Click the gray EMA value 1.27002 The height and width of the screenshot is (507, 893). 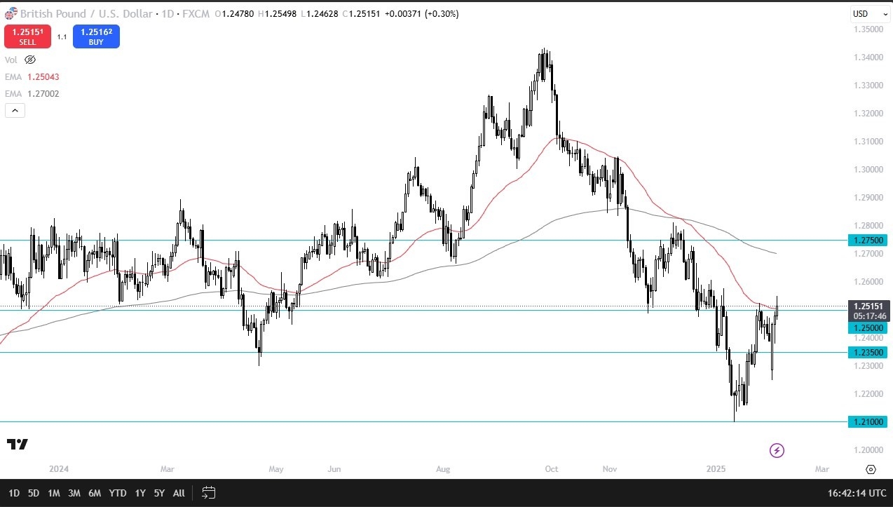(45, 93)
